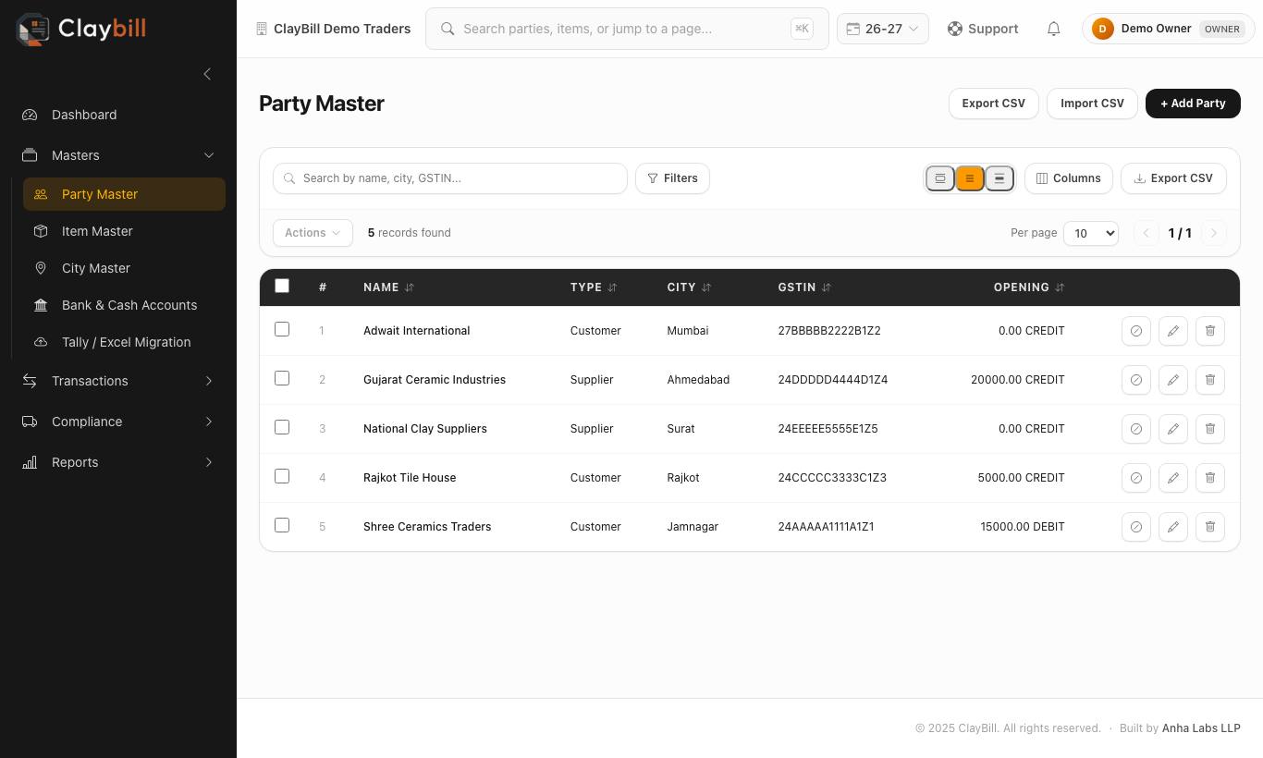The width and height of the screenshot is (1263, 758).
Task: Go to next page arrow
Action: pos(1214,233)
